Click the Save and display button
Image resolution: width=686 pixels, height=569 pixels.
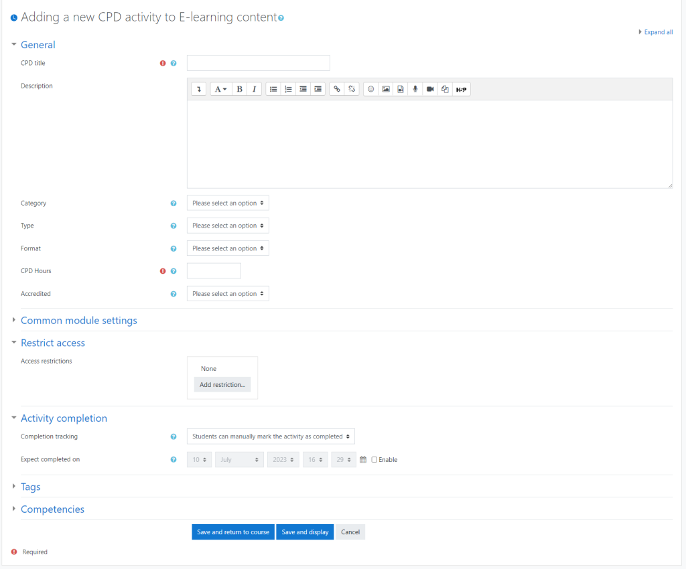pyautogui.click(x=305, y=532)
